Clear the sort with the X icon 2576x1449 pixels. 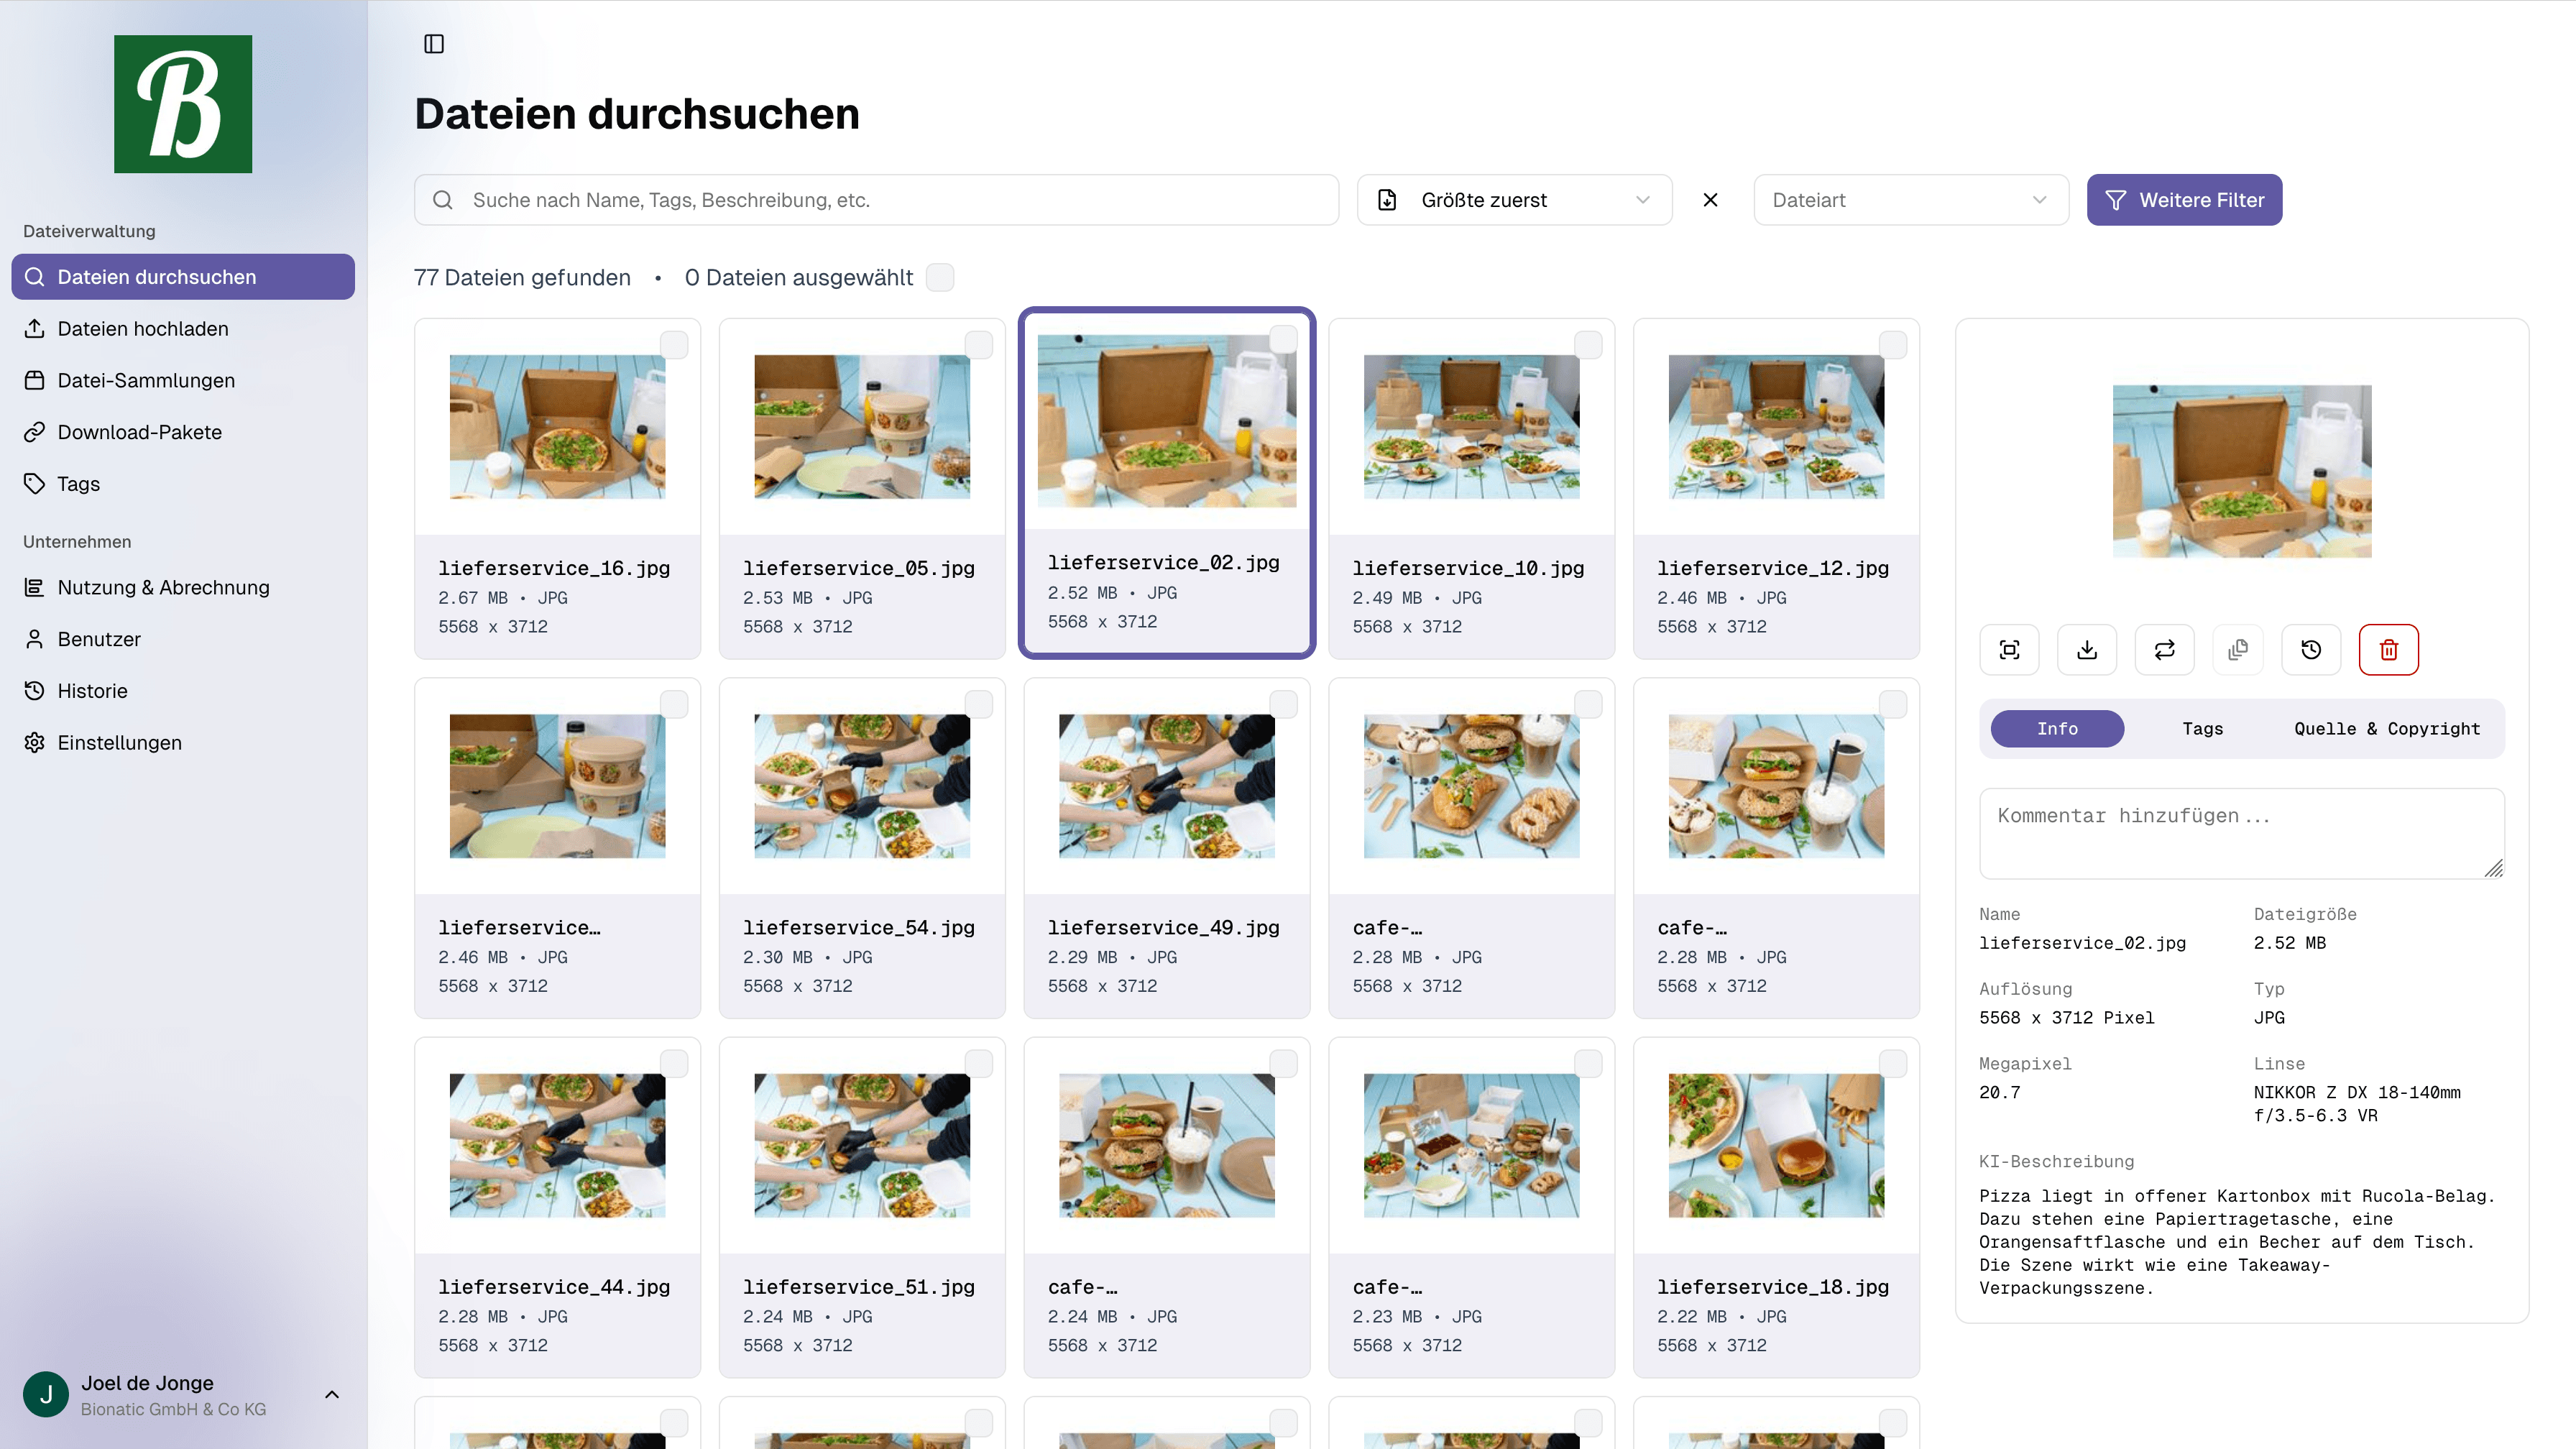pyautogui.click(x=1710, y=199)
